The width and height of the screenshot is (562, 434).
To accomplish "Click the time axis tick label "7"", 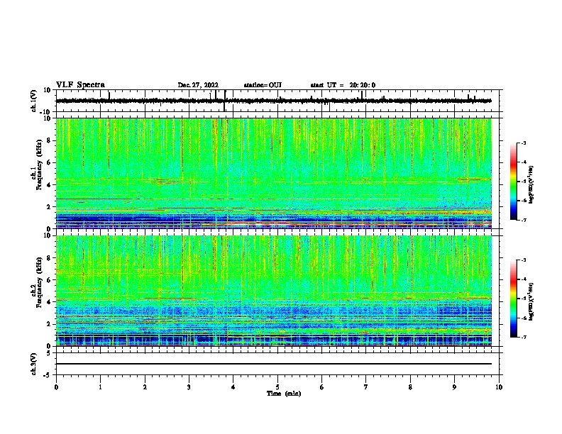I will point(366,387).
